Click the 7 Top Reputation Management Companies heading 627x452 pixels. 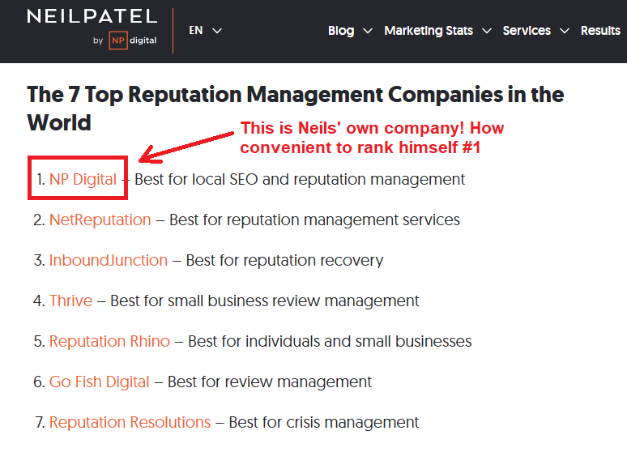pyautogui.click(x=295, y=109)
